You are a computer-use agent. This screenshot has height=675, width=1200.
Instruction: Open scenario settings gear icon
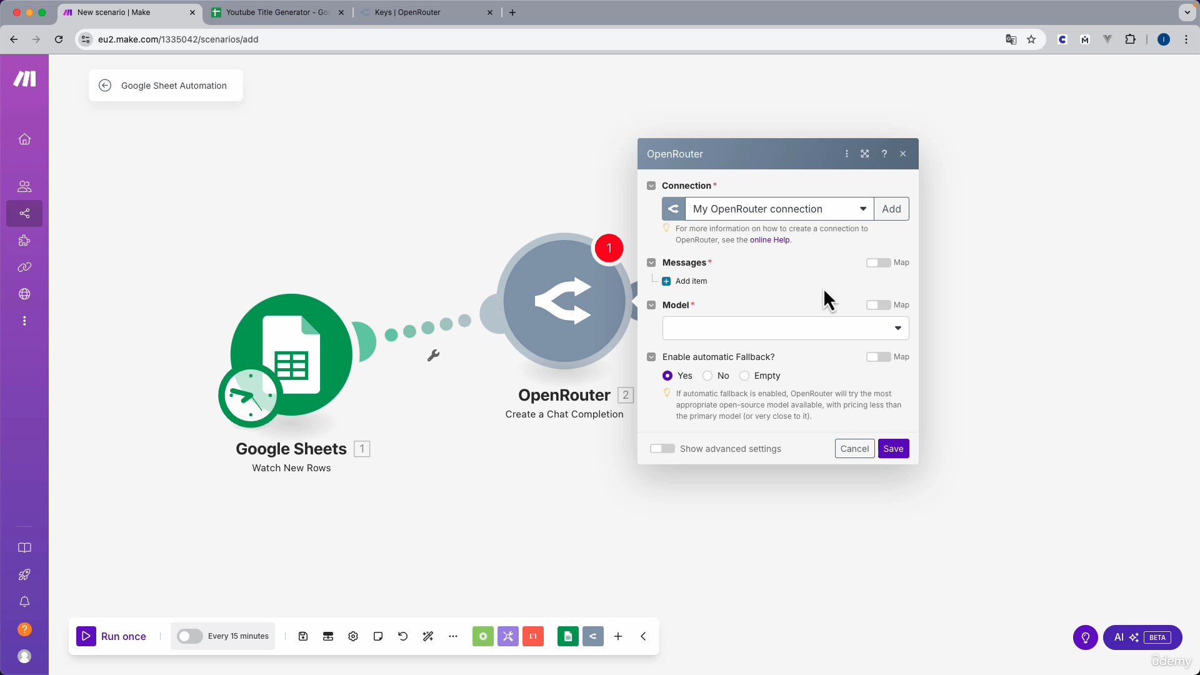(x=353, y=636)
